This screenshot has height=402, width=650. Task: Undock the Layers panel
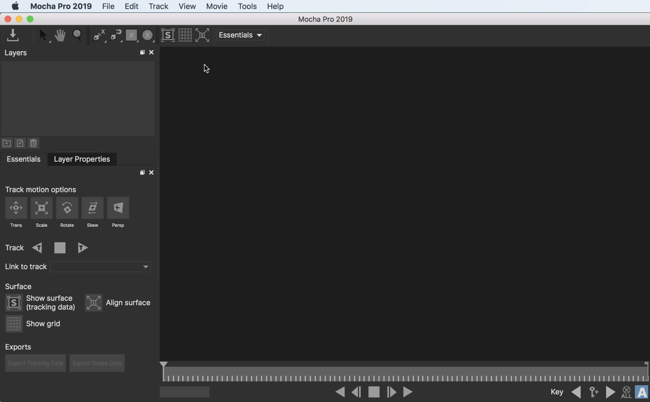point(142,52)
